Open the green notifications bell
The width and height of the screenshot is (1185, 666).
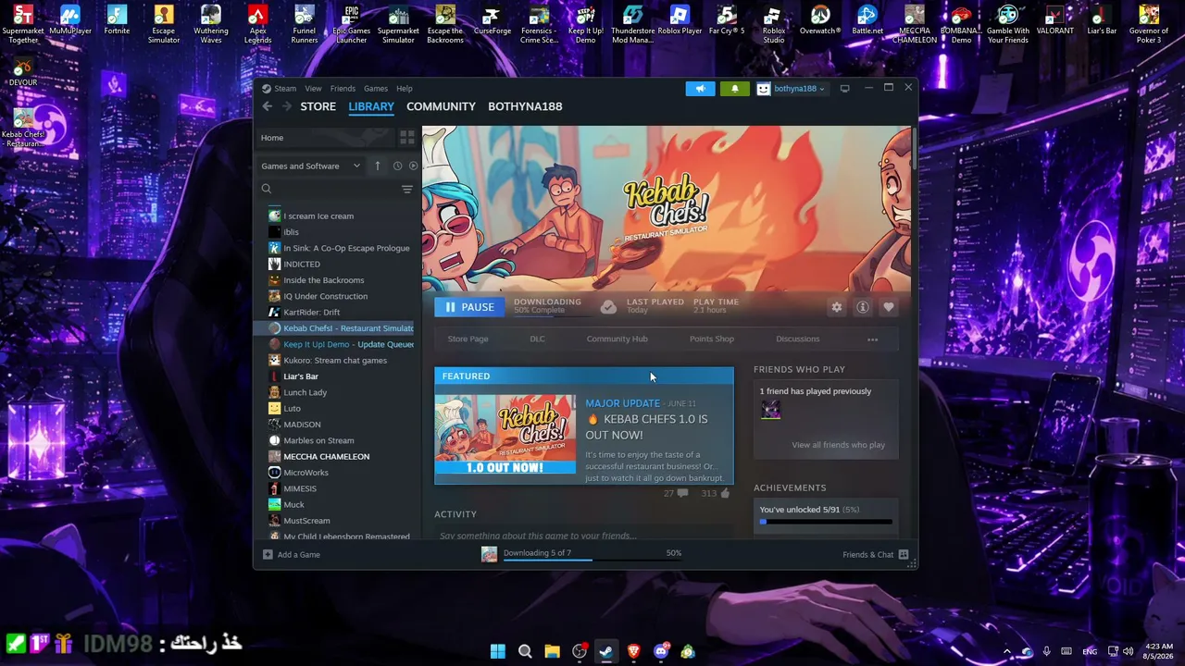pyautogui.click(x=735, y=89)
